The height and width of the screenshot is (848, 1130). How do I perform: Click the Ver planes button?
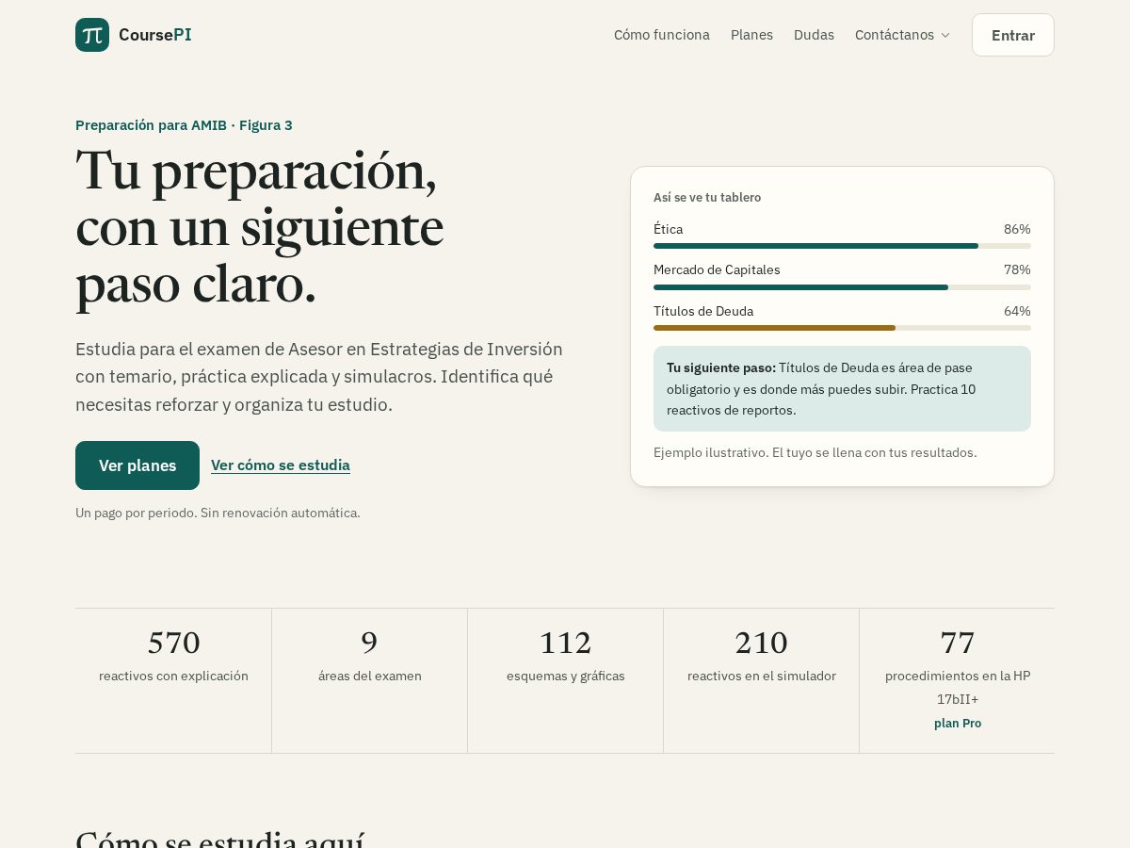(x=137, y=465)
